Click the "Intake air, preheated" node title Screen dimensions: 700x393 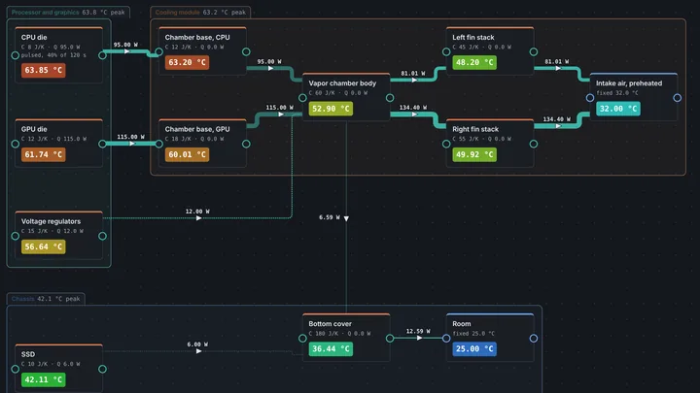pyautogui.click(x=629, y=83)
